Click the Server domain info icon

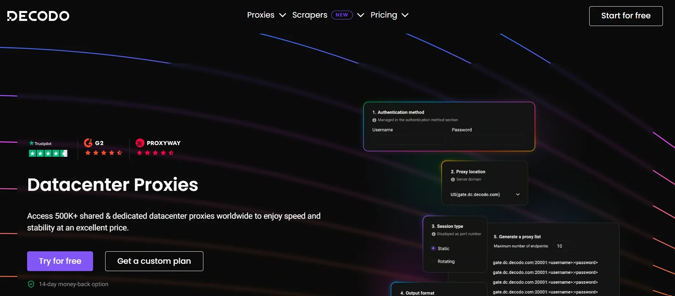tap(453, 180)
